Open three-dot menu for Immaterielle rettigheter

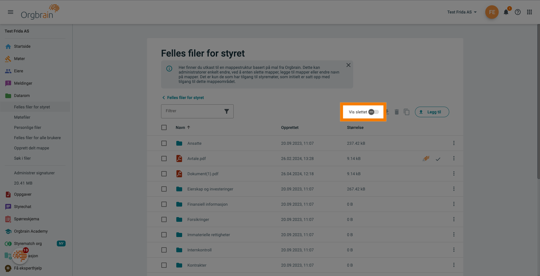454,234
